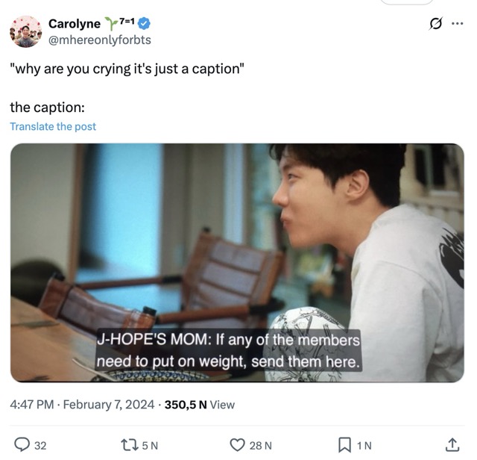Click the 5 N reposts count
Viewport: 477px width, 460px height.
pos(149,446)
